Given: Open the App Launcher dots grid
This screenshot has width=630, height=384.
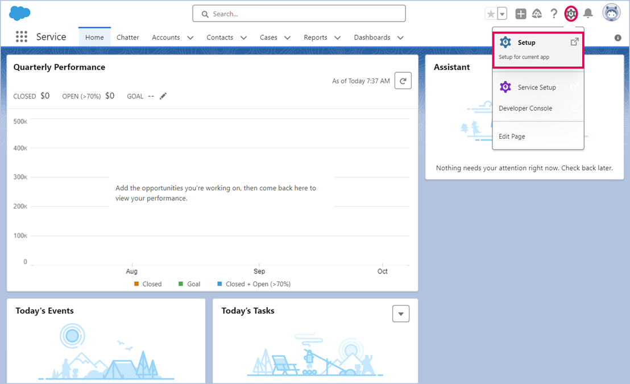Looking at the screenshot, I should point(21,36).
